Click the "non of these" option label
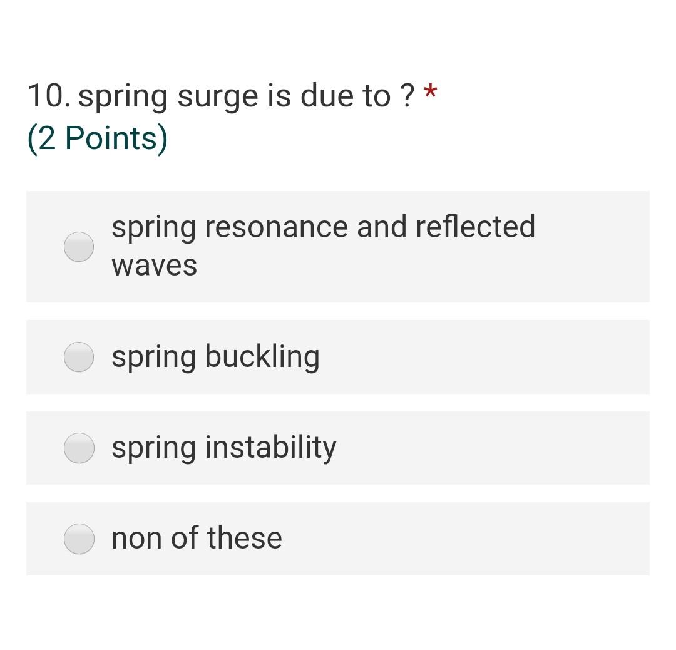Image resolution: width=676 pixels, height=650 pixels. pos(197,538)
